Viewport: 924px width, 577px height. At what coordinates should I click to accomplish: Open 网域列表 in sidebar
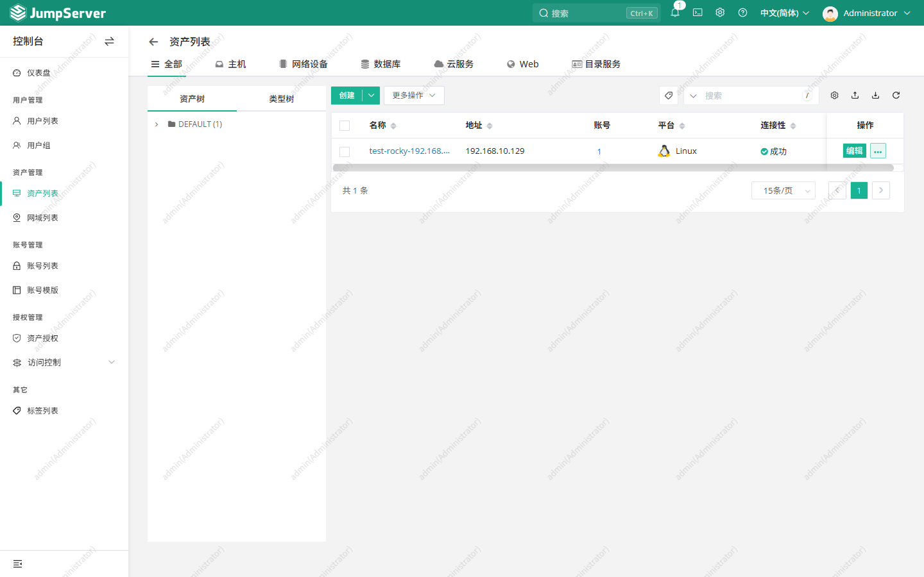pos(64,217)
